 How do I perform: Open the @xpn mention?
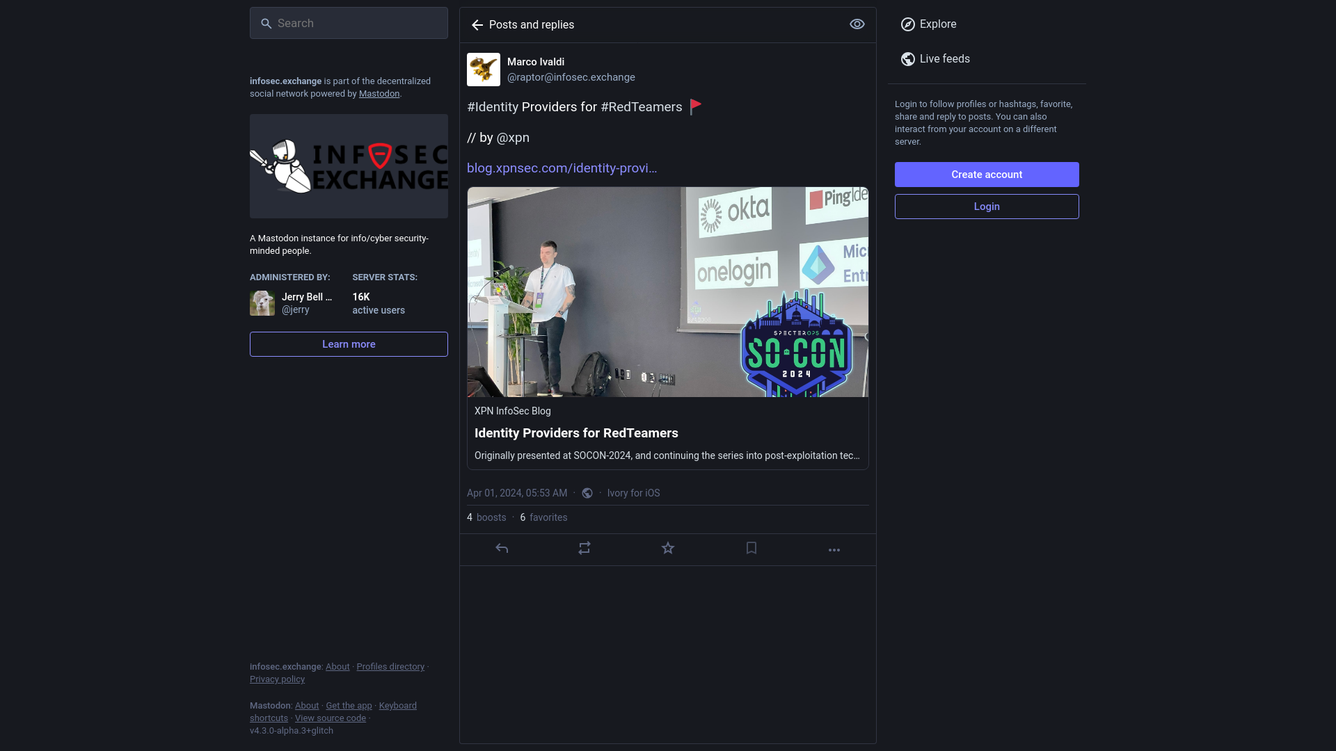[x=513, y=138]
